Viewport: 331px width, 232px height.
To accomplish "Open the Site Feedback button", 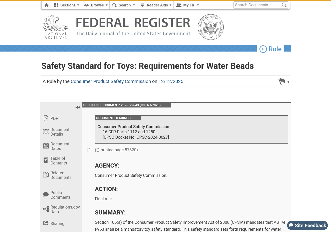I will [307, 226].
